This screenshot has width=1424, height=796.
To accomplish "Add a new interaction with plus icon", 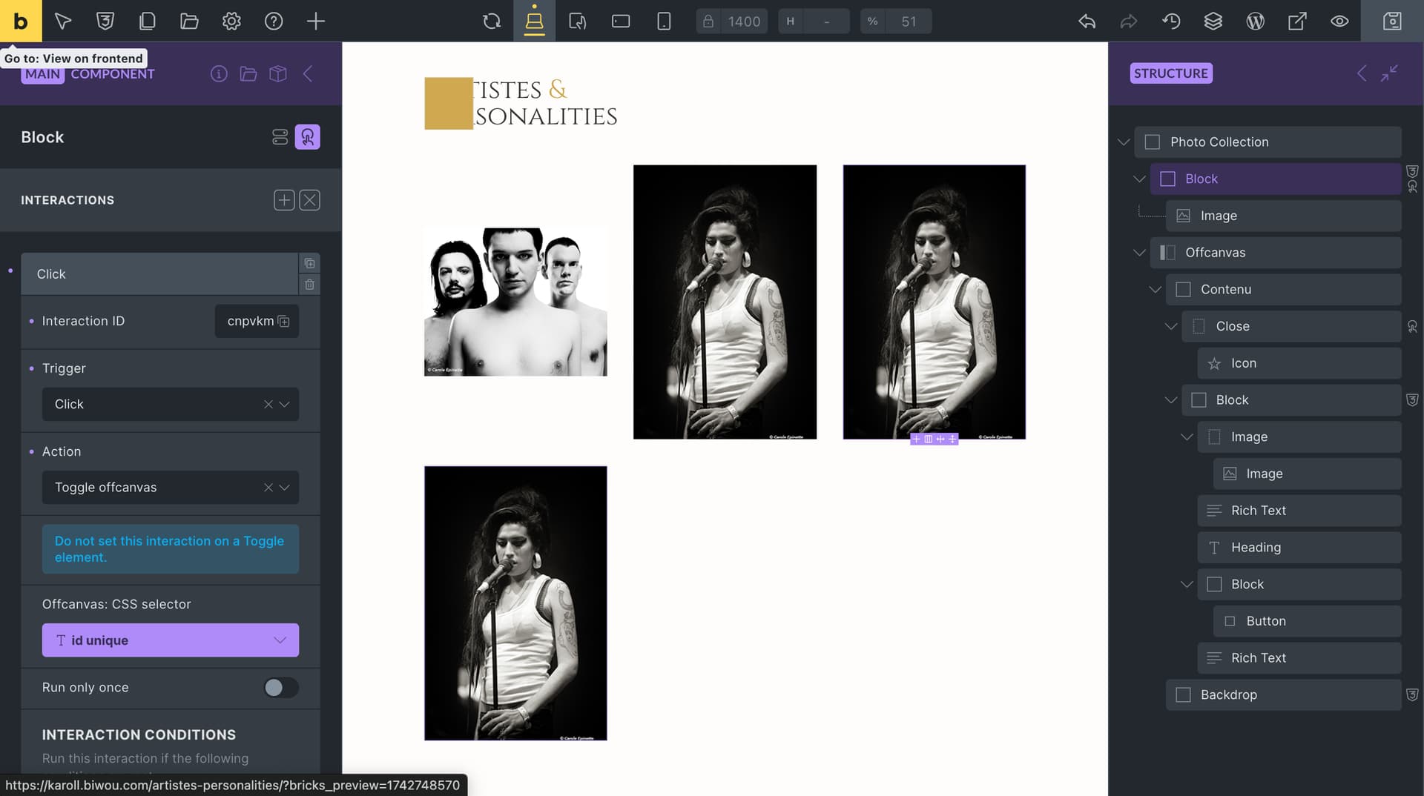I will [284, 200].
